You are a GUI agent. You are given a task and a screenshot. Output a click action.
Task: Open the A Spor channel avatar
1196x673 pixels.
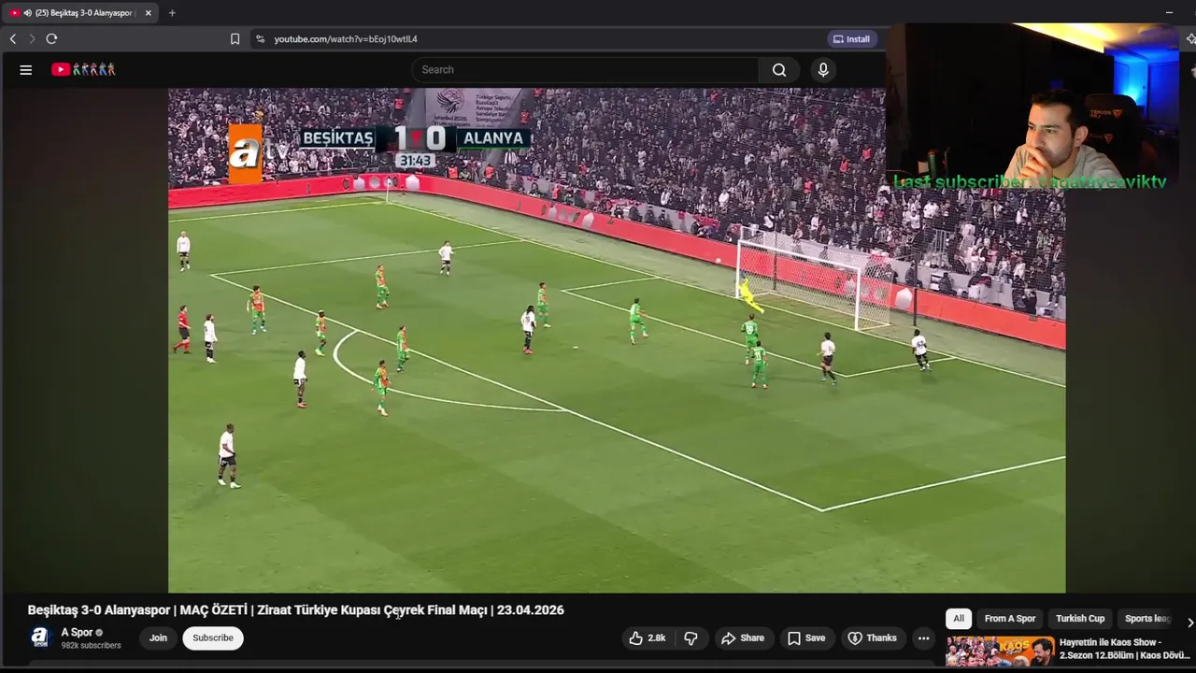pyautogui.click(x=39, y=637)
